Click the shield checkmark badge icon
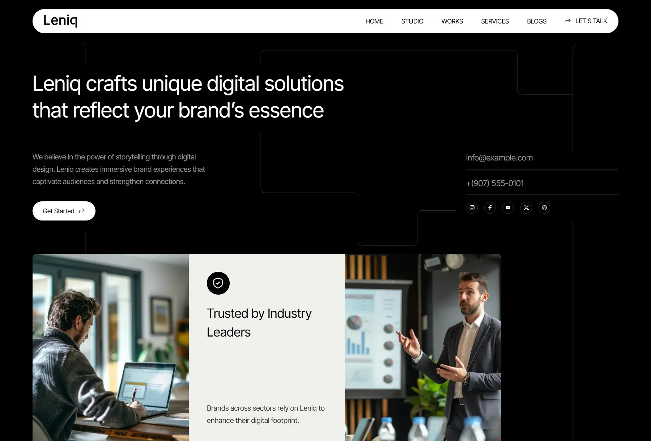Image resolution: width=651 pixels, height=441 pixels. coord(218,283)
